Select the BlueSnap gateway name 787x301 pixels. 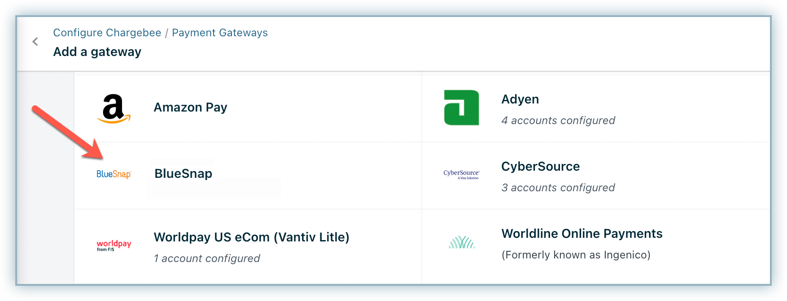pos(183,174)
